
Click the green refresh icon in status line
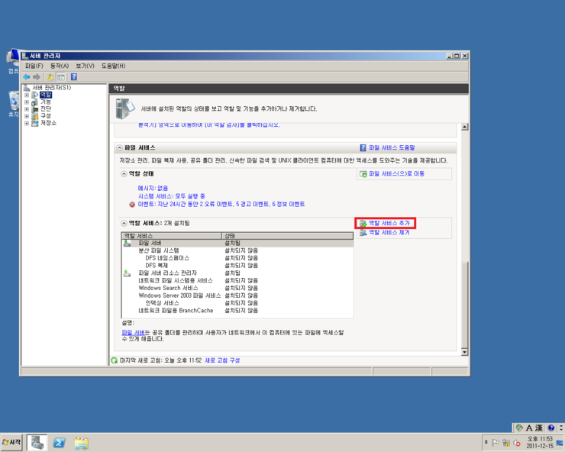coord(115,360)
